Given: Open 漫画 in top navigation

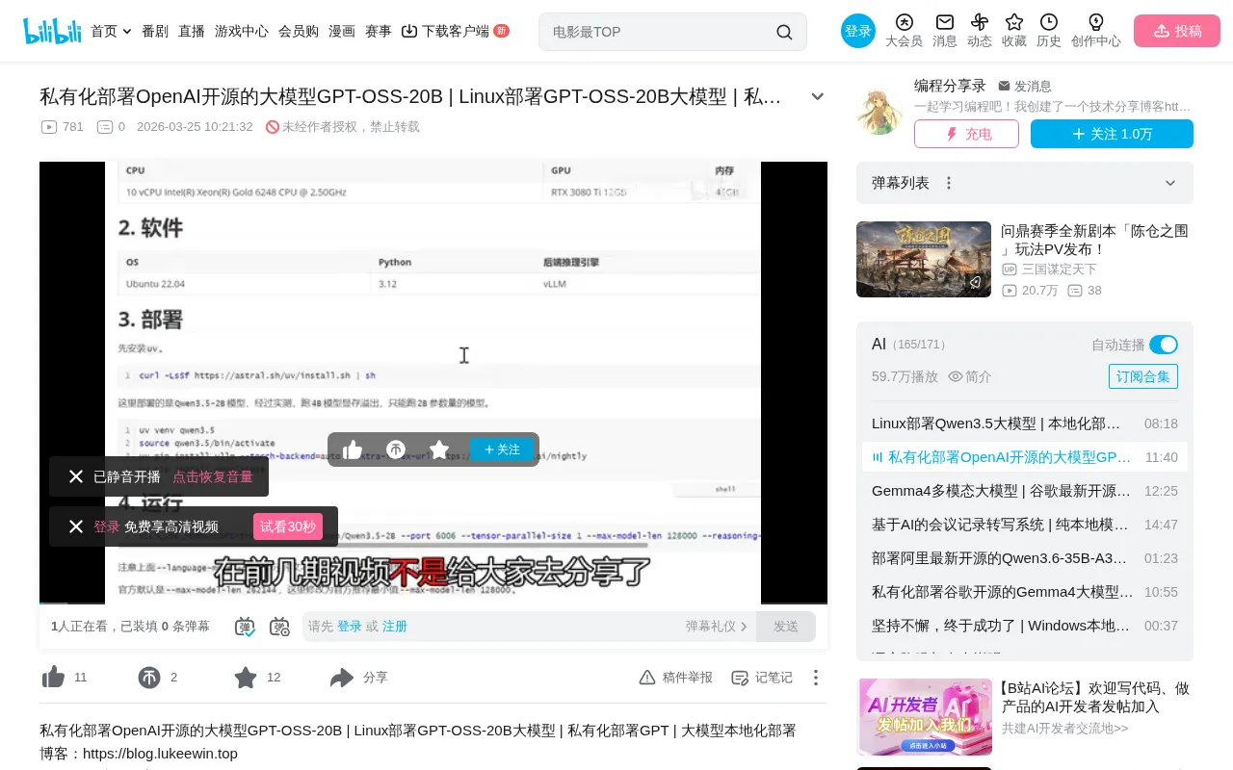Looking at the screenshot, I should click(342, 31).
